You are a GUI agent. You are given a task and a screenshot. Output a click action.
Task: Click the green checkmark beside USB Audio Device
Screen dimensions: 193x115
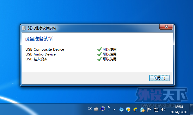click(x=100, y=54)
